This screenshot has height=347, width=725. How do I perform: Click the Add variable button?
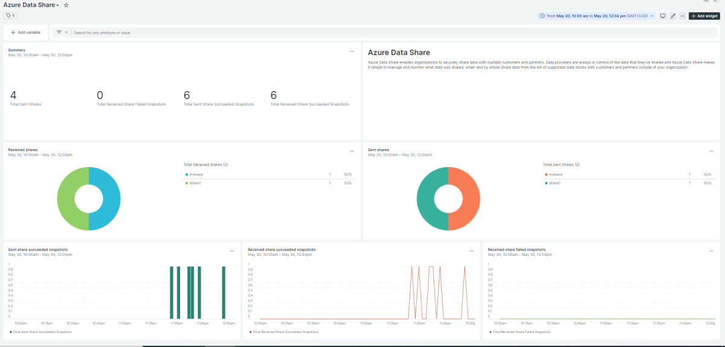(25, 33)
